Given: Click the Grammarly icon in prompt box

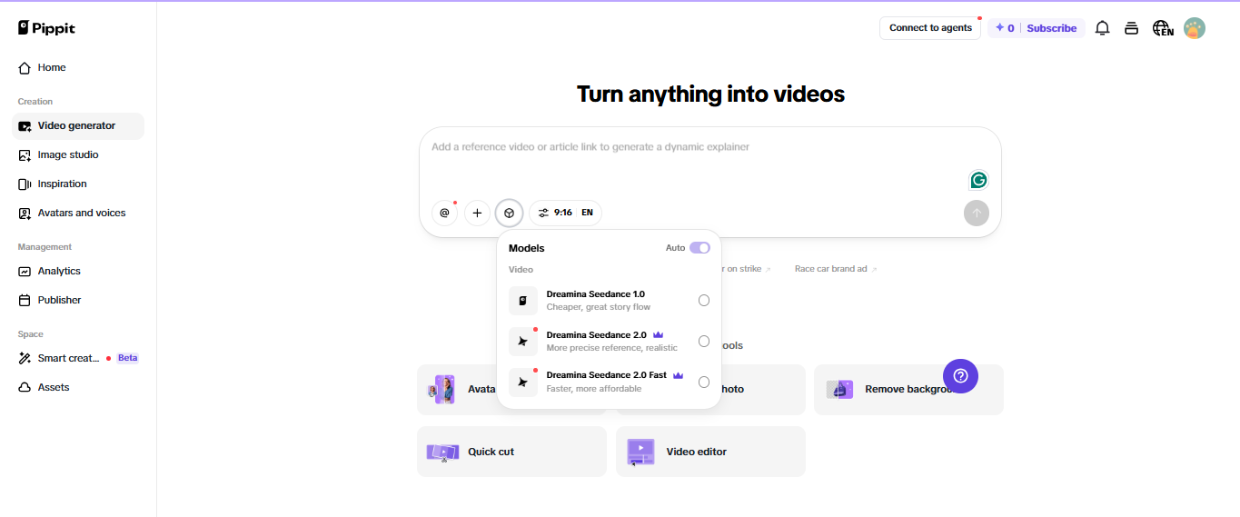Looking at the screenshot, I should click(x=978, y=180).
